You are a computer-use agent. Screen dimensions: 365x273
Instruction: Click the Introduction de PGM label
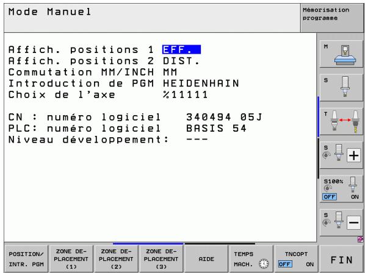[81, 83]
